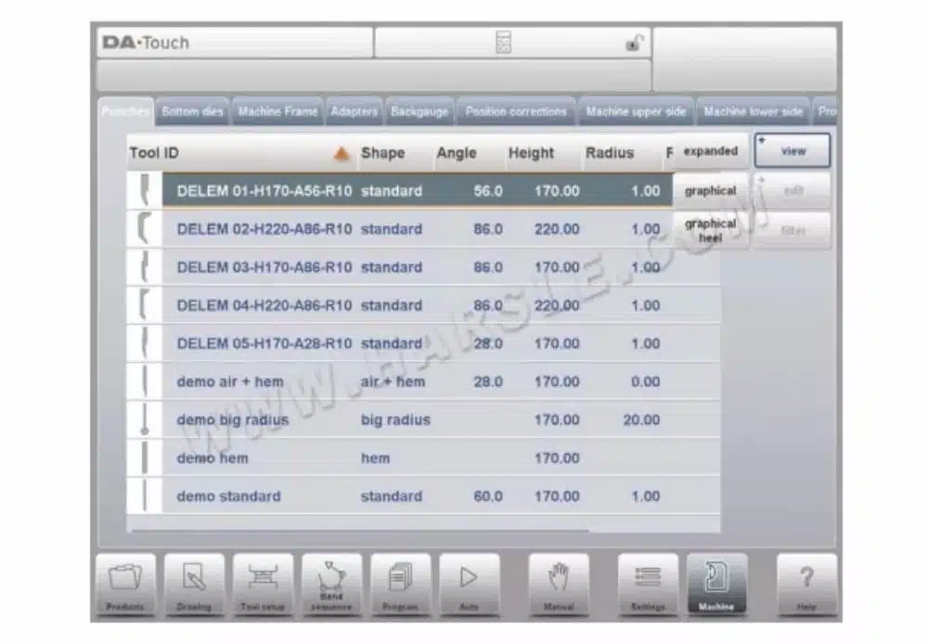Open the Machine lower side tab
The width and height of the screenshot is (928, 644).
754,111
